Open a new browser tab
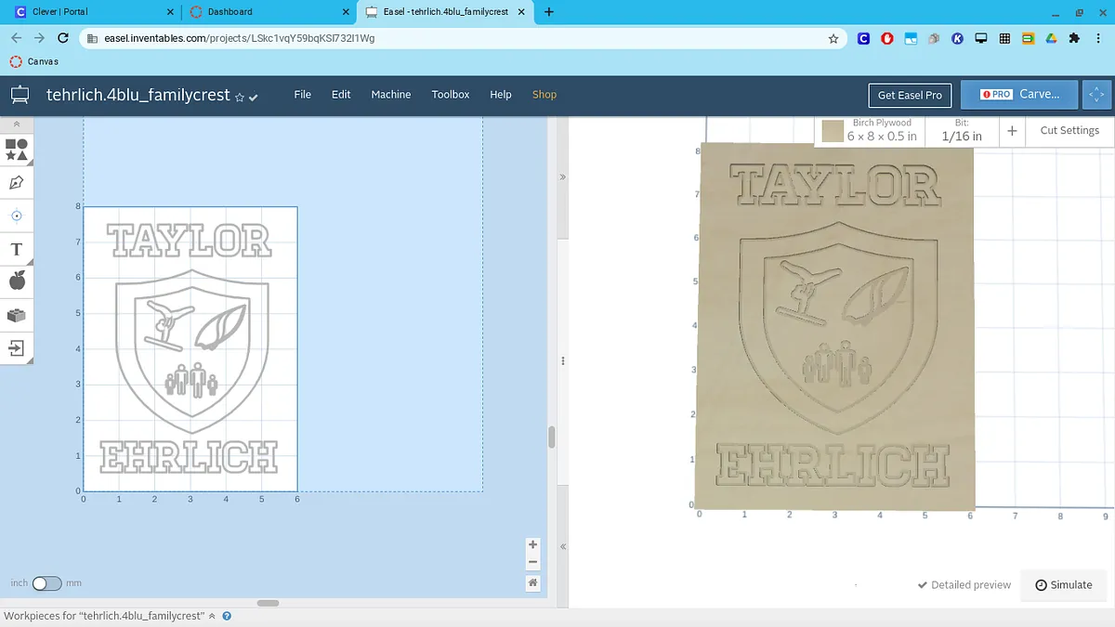The height and width of the screenshot is (627, 1115). tap(548, 12)
